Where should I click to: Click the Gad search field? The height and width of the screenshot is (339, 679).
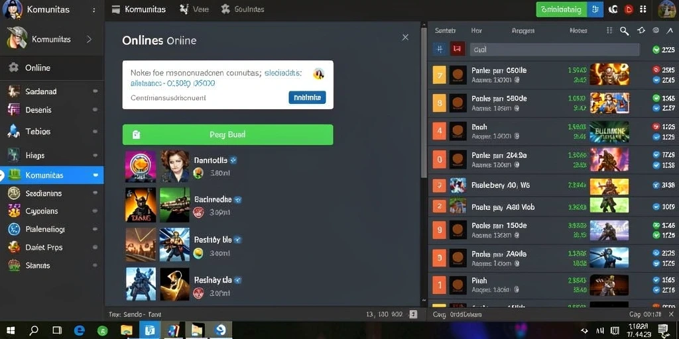tap(554, 50)
